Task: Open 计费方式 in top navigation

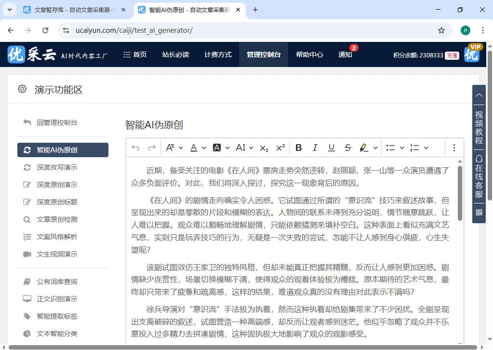Action: tap(218, 54)
